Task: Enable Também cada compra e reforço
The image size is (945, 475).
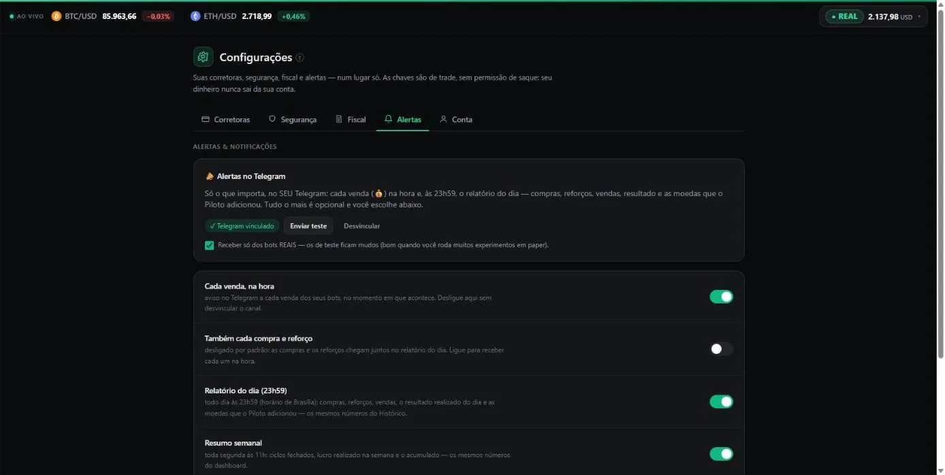Action: point(721,349)
